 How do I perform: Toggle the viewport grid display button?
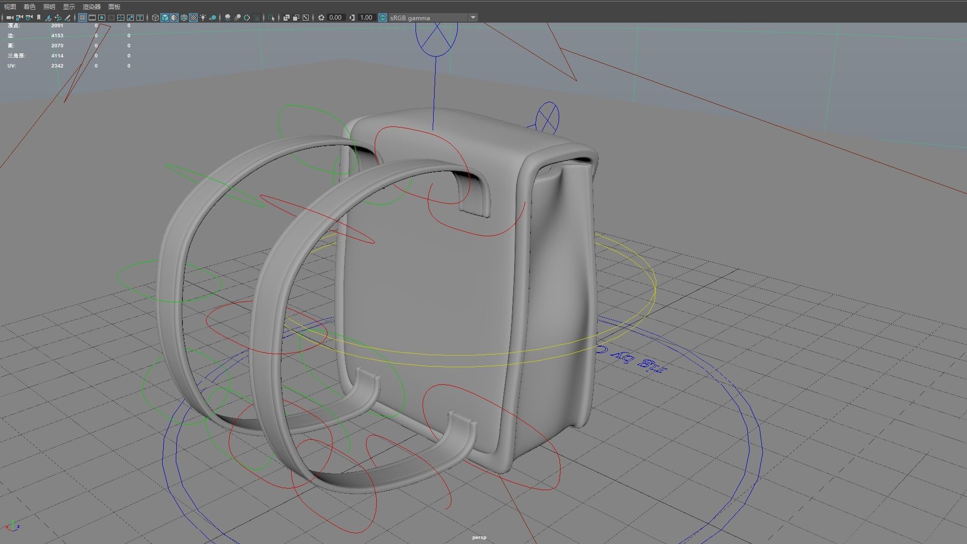[x=83, y=18]
